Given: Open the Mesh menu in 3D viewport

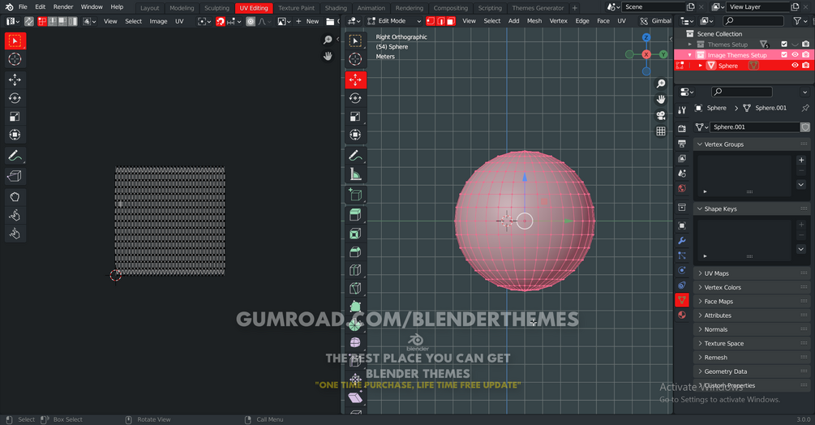Looking at the screenshot, I should tap(534, 21).
